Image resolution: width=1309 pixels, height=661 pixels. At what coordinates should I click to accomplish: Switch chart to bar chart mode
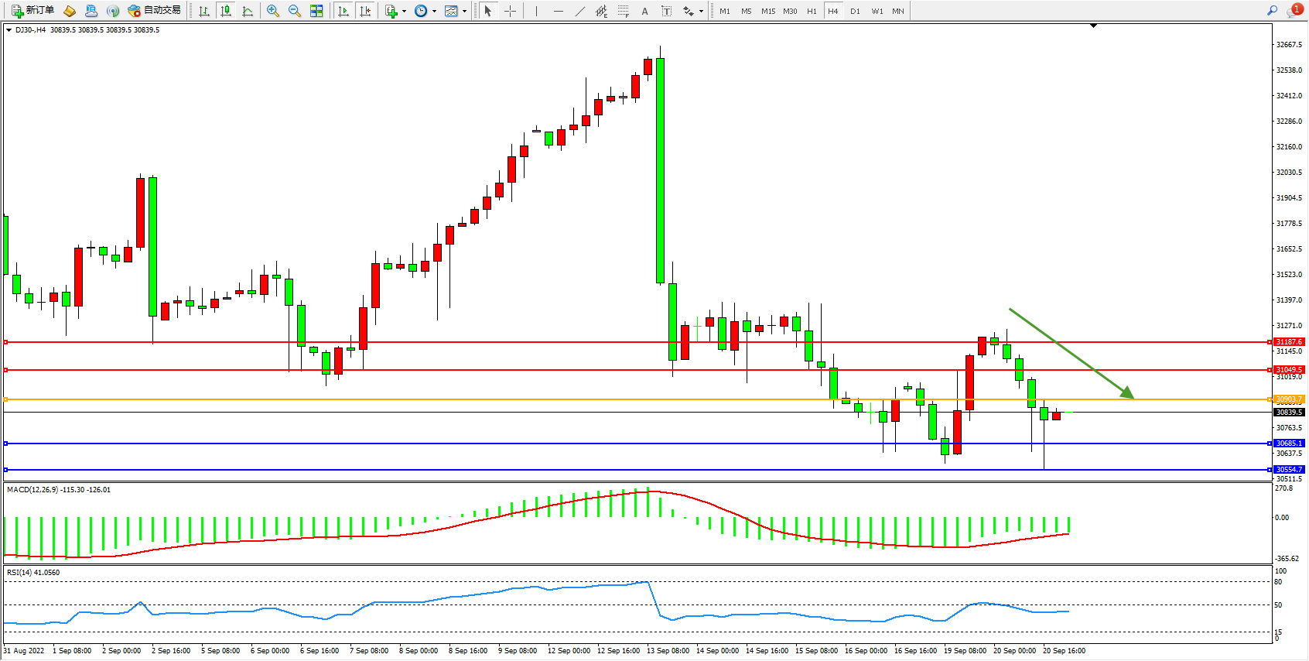tap(204, 11)
